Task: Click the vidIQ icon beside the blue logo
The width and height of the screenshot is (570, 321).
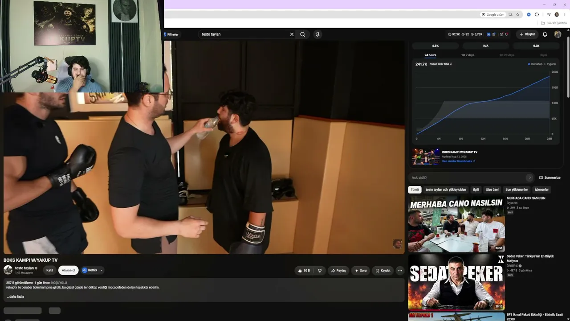Action: coord(494,34)
